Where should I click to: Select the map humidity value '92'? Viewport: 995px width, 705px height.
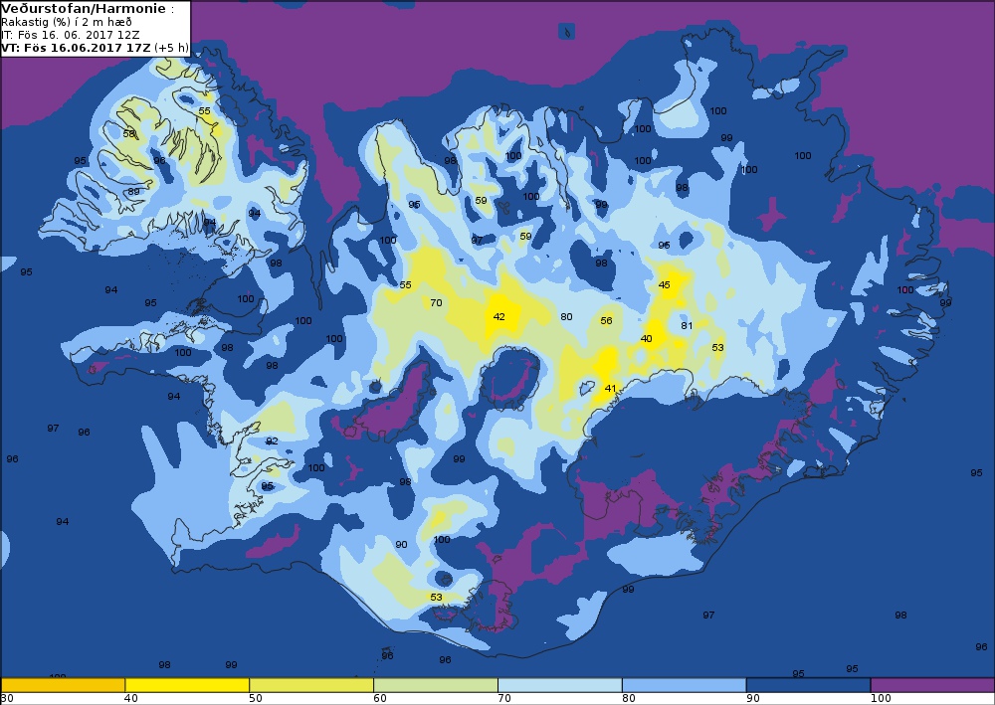[272, 441]
